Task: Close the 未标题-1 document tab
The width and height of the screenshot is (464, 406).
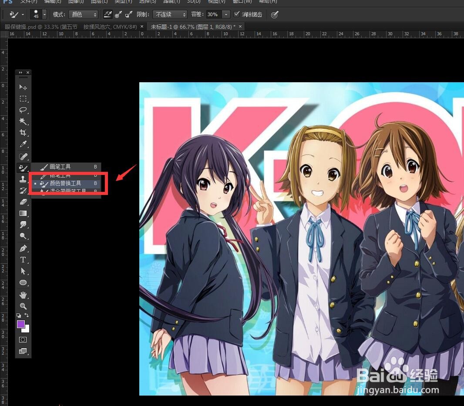Action: click(240, 27)
